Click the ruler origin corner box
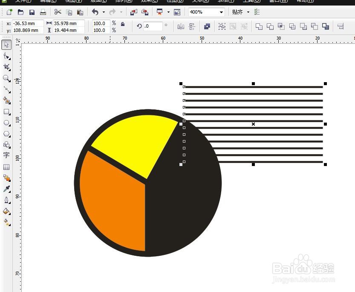This screenshot has height=292, width=355. 17,41
